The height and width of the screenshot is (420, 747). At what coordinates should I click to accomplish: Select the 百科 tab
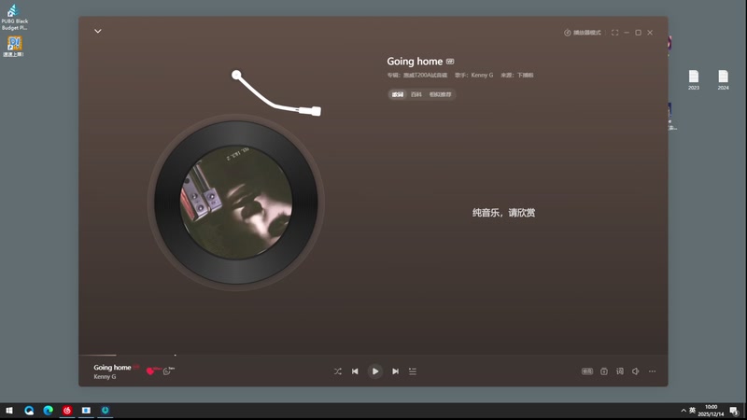pos(416,94)
